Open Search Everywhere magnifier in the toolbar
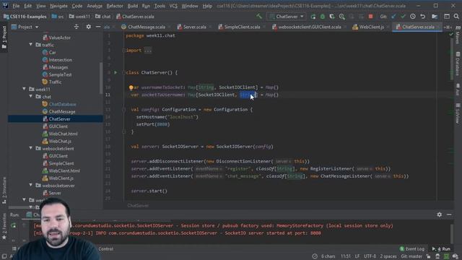The image size is (462, 260). coord(456,17)
